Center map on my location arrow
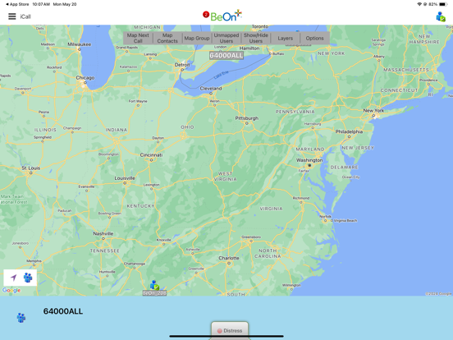 tap(13, 278)
